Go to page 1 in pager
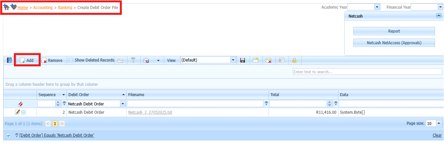 (55, 123)
